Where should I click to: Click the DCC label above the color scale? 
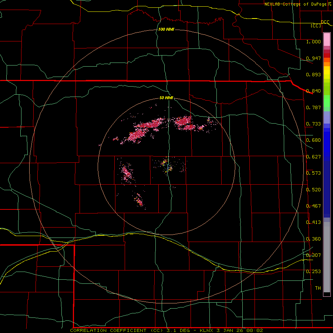click(325, 22)
